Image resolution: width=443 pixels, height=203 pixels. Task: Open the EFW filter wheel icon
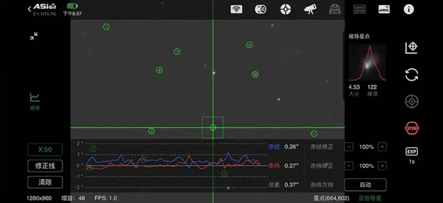click(335, 9)
